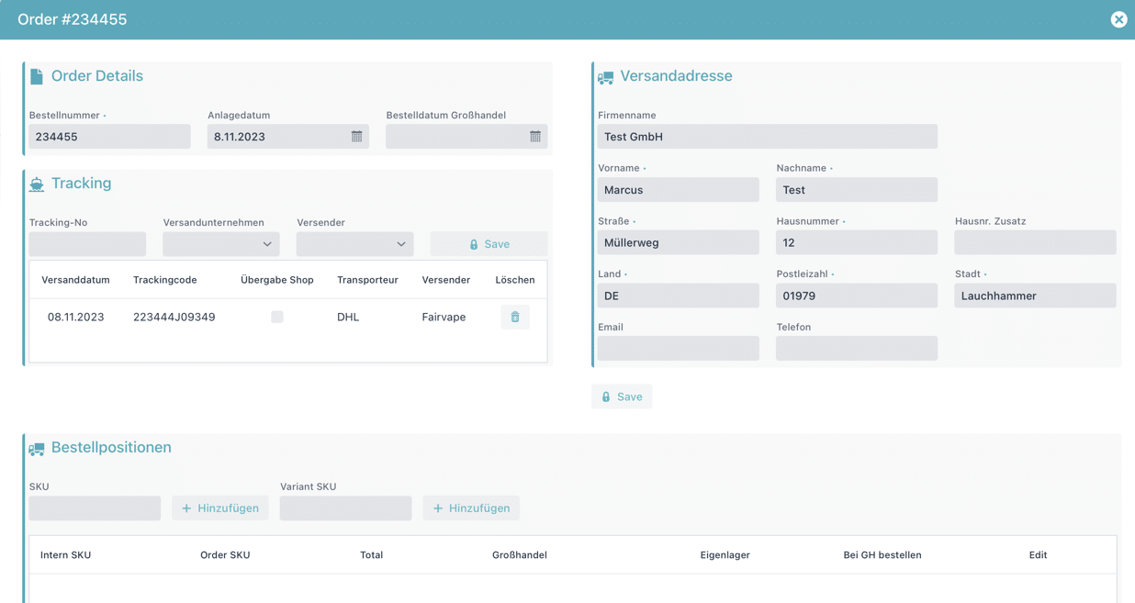Image resolution: width=1135 pixels, height=603 pixels.
Task: Save the Versandadresse form
Action: (621, 396)
